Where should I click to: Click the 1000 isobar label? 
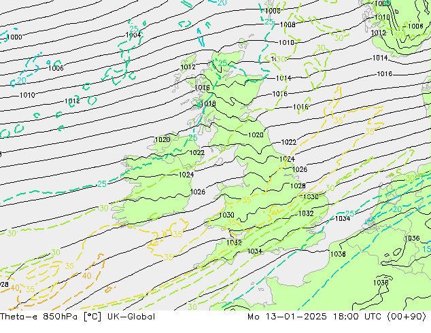click(x=14, y=37)
